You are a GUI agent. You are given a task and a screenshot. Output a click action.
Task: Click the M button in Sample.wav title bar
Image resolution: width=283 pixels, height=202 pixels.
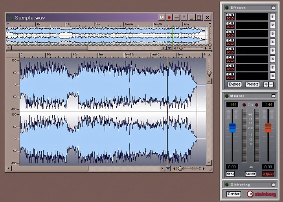click(x=162, y=18)
